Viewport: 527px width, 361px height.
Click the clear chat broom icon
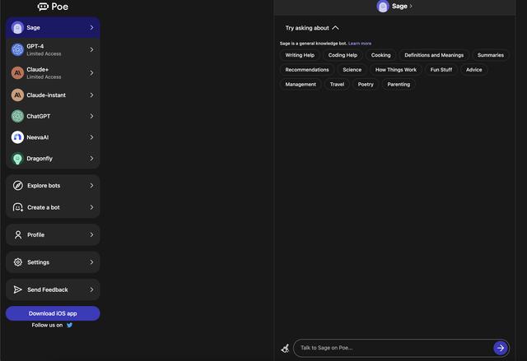point(285,348)
